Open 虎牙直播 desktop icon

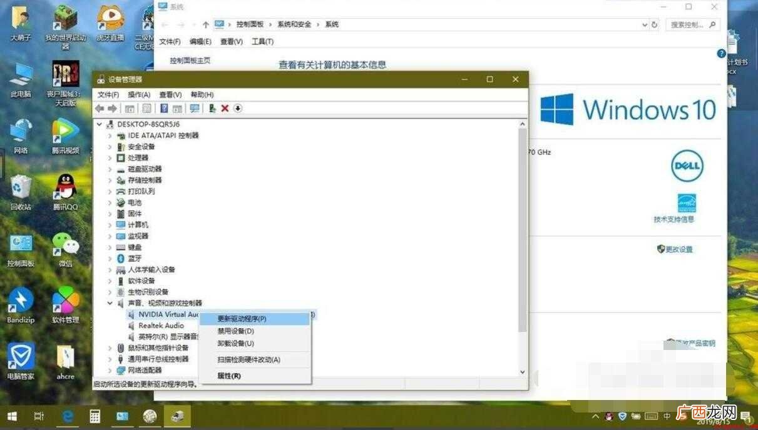click(110, 23)
